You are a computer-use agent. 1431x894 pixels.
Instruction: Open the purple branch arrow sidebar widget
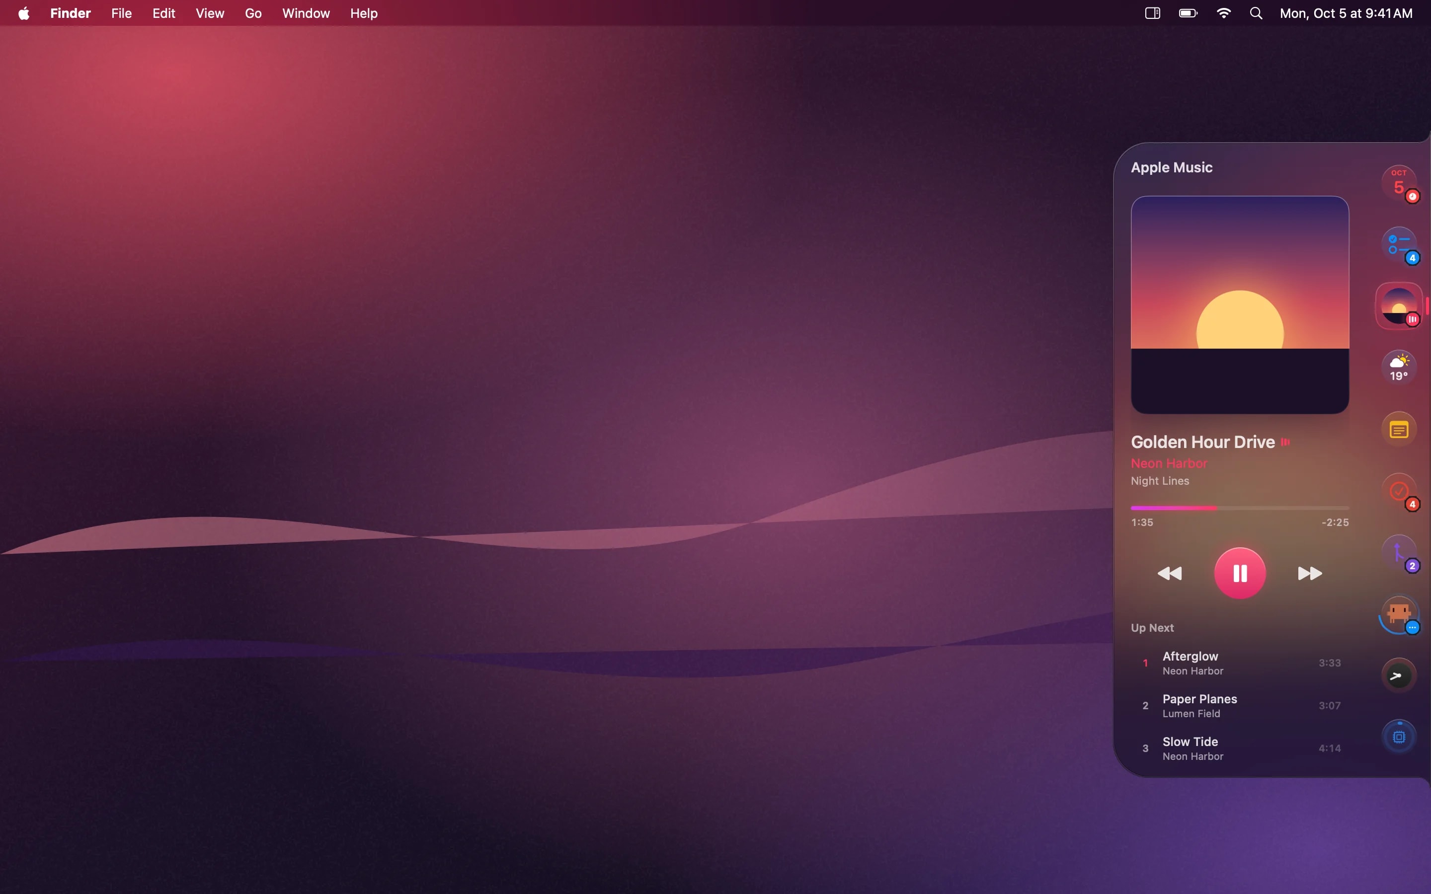click(1399, 552)
